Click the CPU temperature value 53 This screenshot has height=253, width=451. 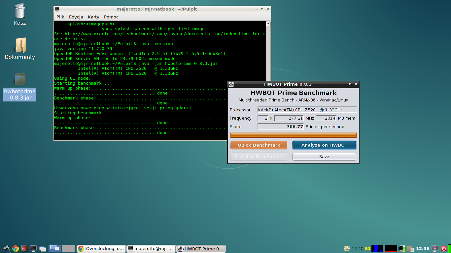pos(368,249)
